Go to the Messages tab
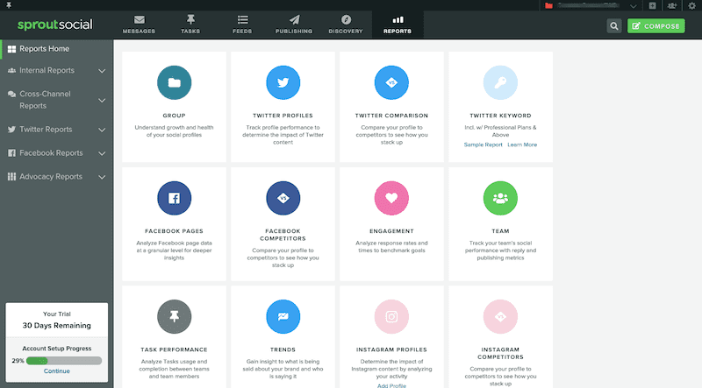The image size is (702, 388). pos(139,25)
